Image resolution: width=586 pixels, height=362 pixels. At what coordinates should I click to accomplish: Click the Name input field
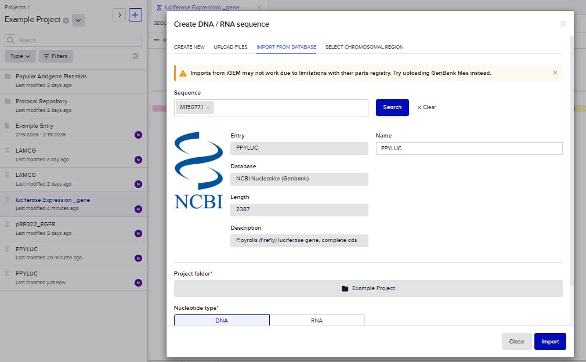[x=469, y=149]
